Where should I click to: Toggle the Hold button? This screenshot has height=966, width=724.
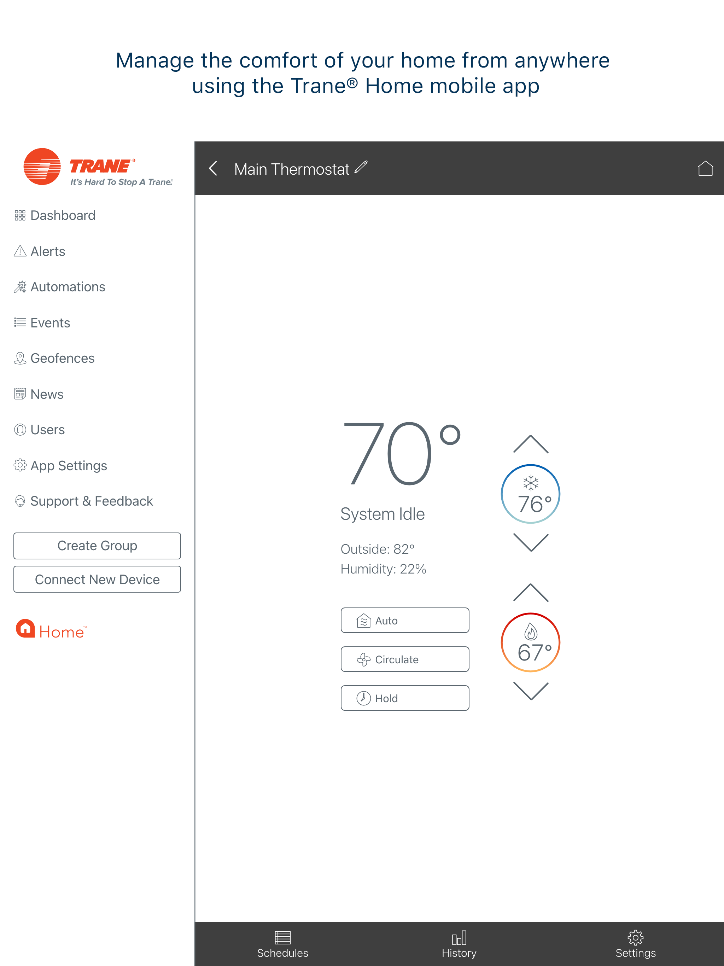click(x=405, y=698)
